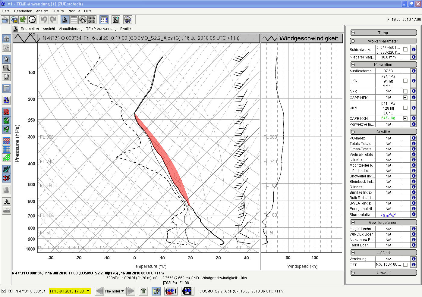Toggle the blue grid lines icon

[x=6, y=149]
